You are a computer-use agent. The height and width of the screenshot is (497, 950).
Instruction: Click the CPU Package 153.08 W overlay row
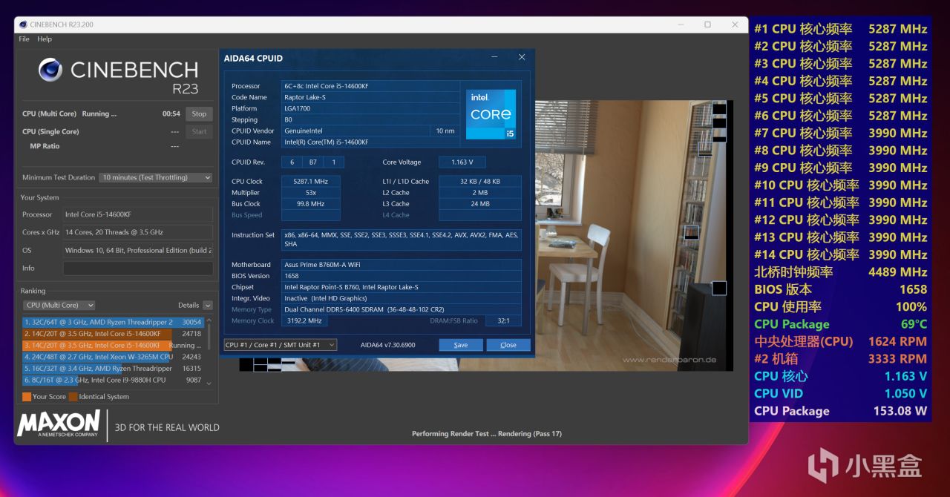[x=840, y=411]
